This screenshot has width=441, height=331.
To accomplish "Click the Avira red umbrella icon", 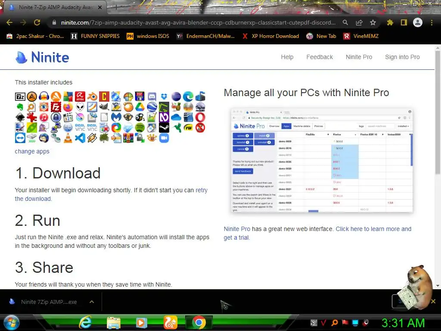I will (80, 97).
